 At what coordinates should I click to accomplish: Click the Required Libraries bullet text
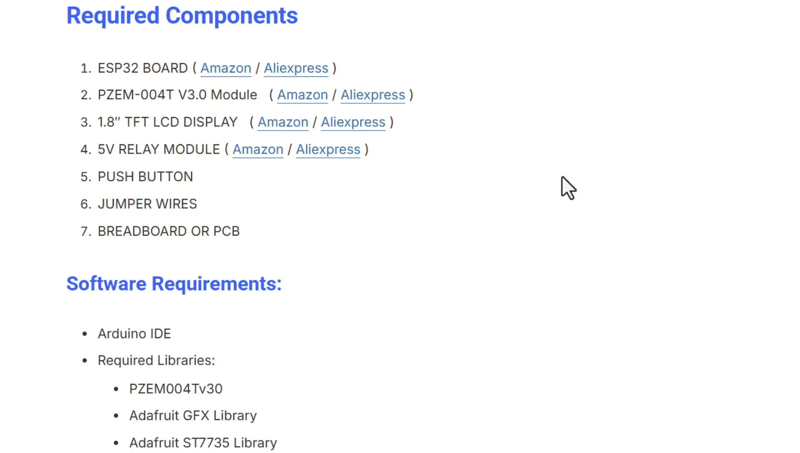156,361
